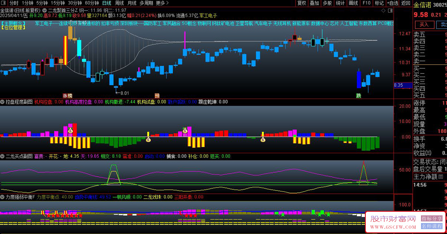This screenshot has width=447, height=234.
Task: Select the 5分钟 period tab
Action: pos(42,3)
